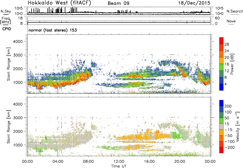243x168 pixels.
Task: Click the '4' power colorbar label
Action: 225,84
